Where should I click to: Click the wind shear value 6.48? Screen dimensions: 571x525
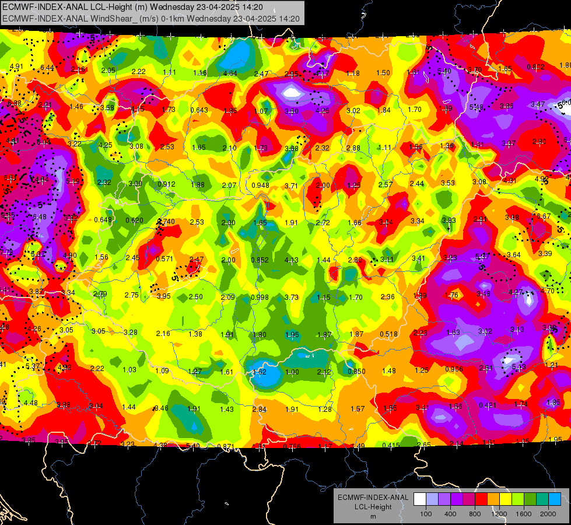(x=39, y=217)
